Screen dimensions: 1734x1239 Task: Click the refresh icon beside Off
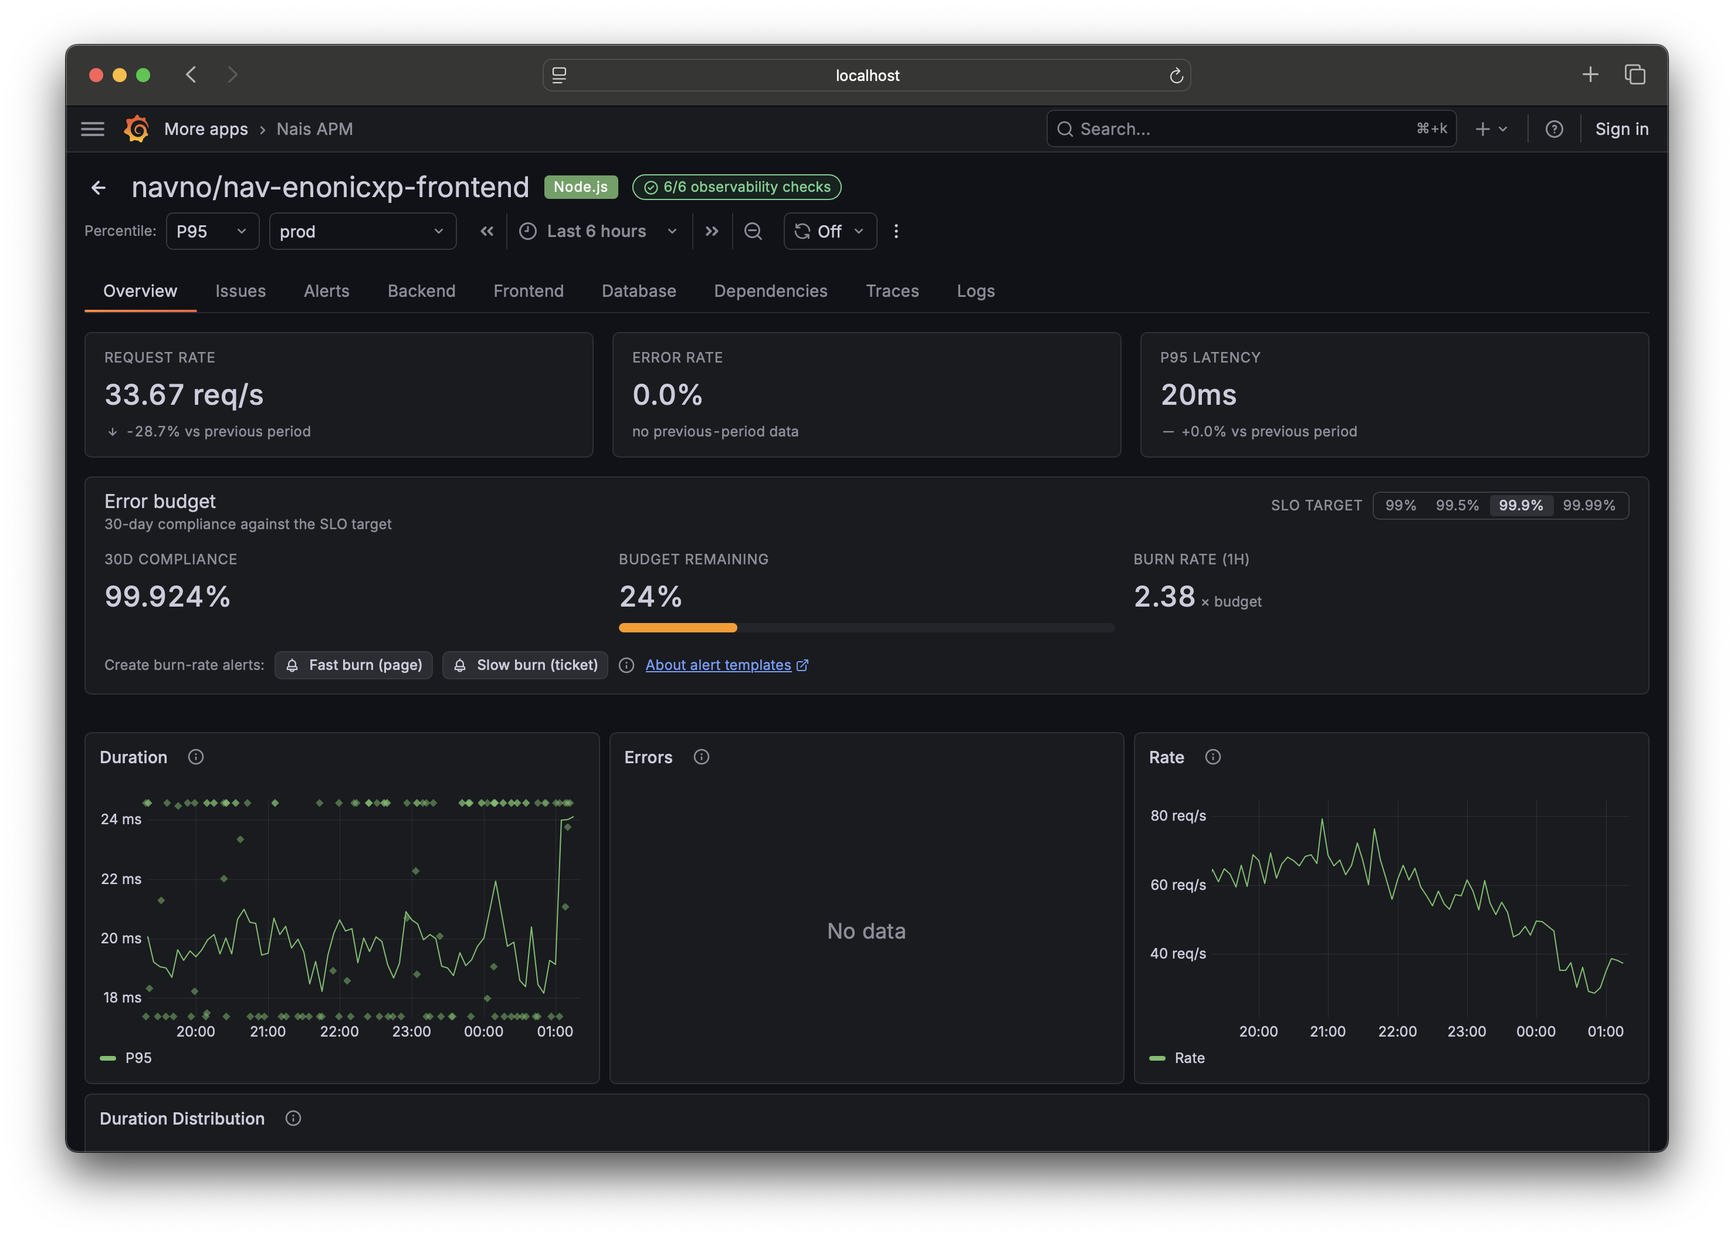click(x=802, y=231)
